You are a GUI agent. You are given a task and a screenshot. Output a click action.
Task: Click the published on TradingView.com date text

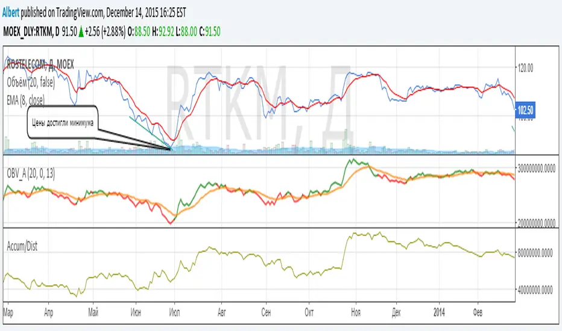104,13
